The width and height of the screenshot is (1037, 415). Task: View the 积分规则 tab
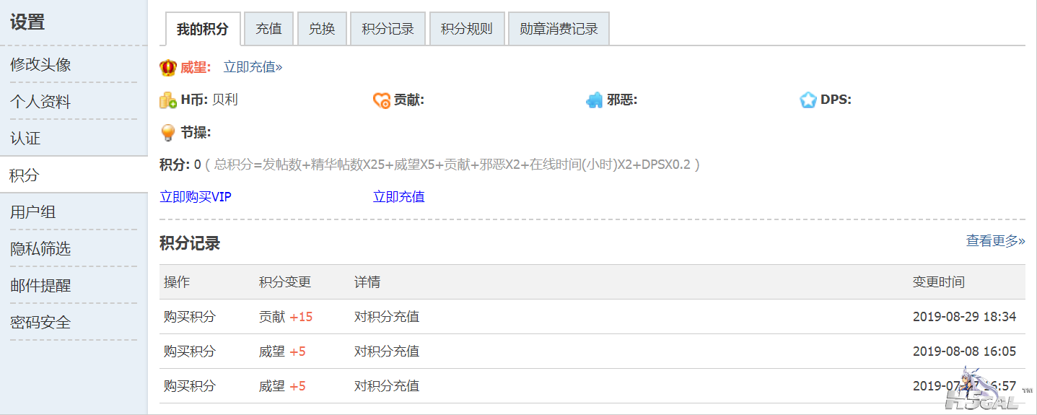[x=466, y=30]
